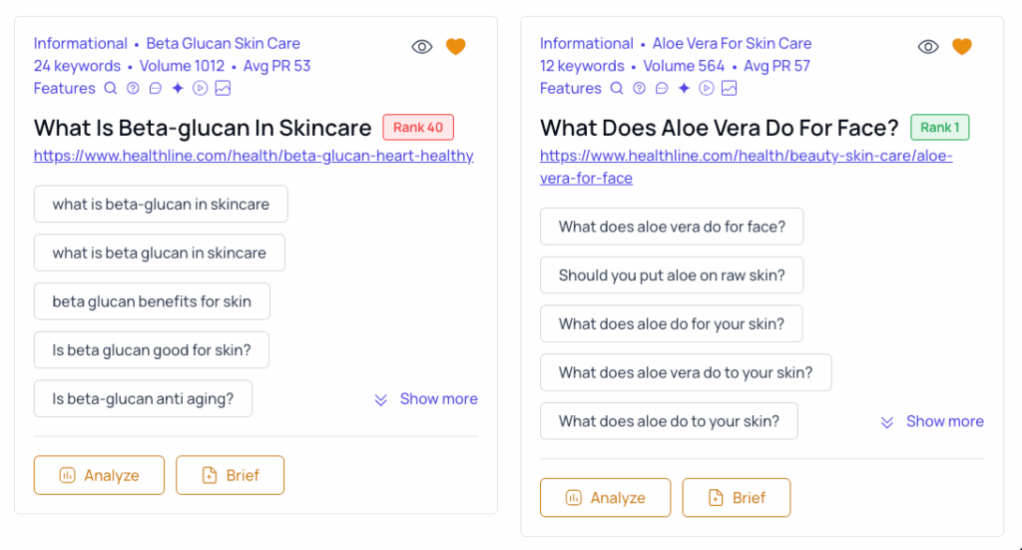The height and width of the screenshot is (550, 1022).
Task: Click Brief button for Aloe Vera card
Action: pyautogui.click(x=736, y=497)
